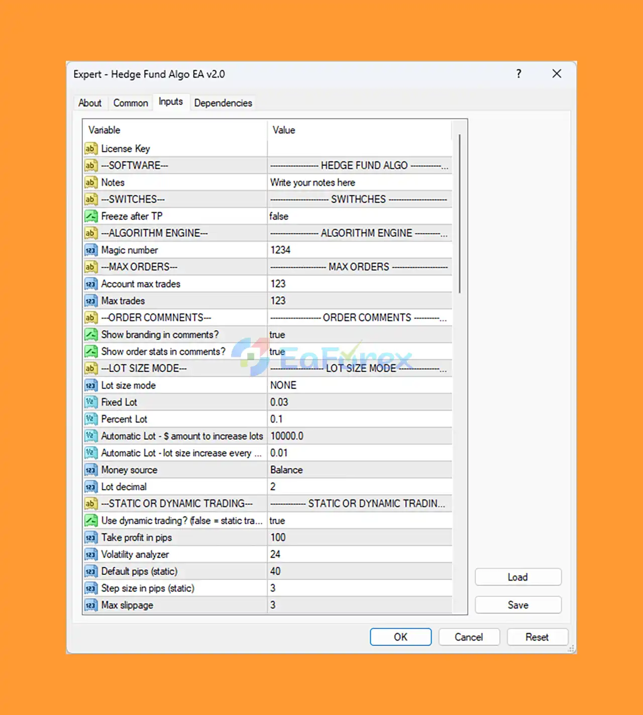Edit the Volatility analyzer value 24
Image resolution: width=643 pixels, height=715 pixels.
[360, 555]
